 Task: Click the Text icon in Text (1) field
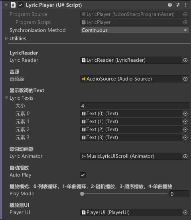84,122
